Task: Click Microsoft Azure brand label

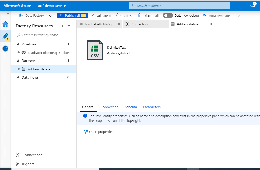Action: point(17,6)
